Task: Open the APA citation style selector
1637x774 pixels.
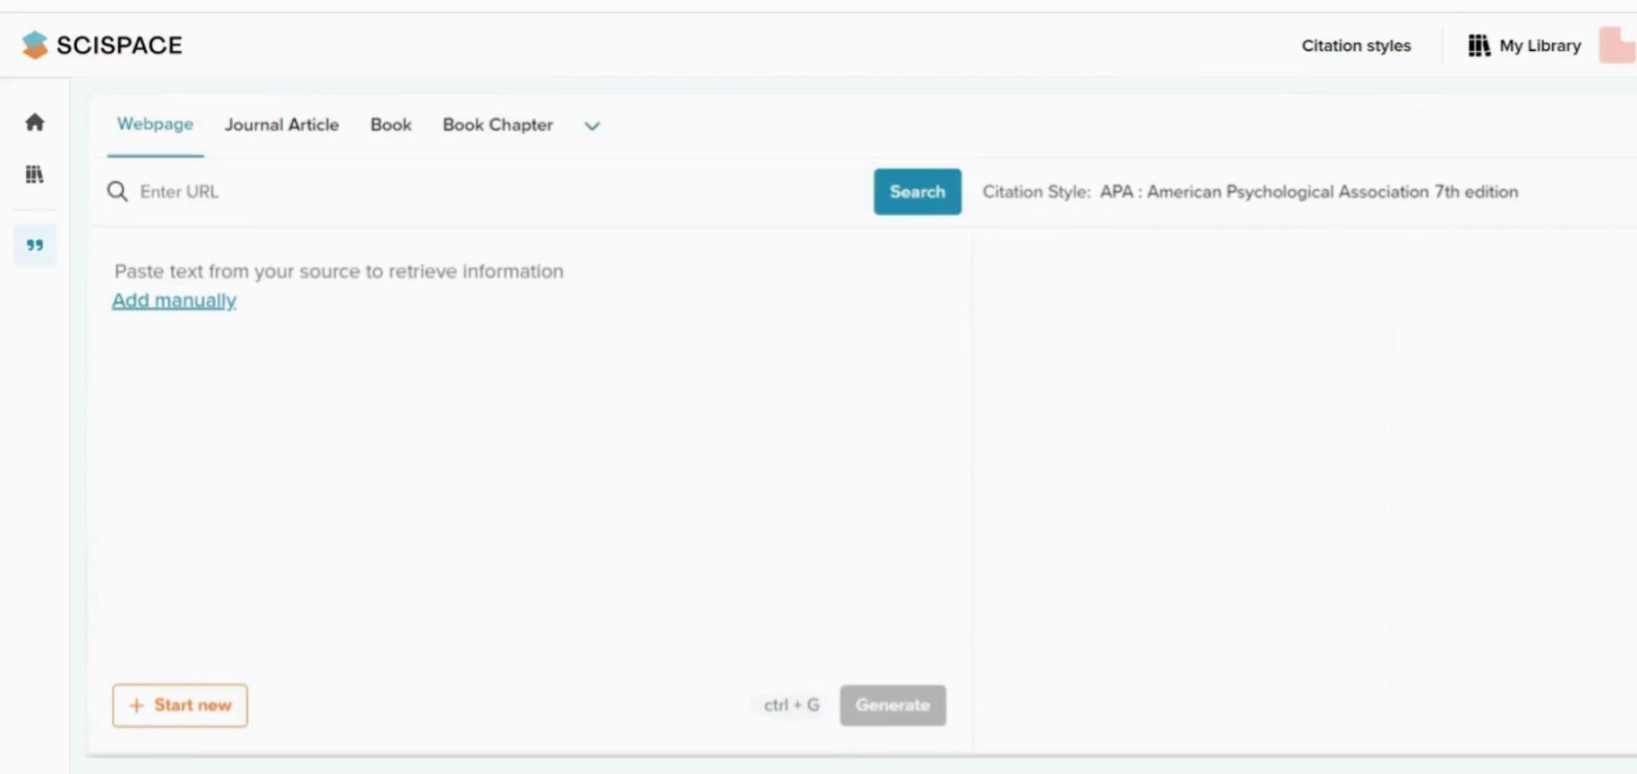Action: [x=1308, y=192]
